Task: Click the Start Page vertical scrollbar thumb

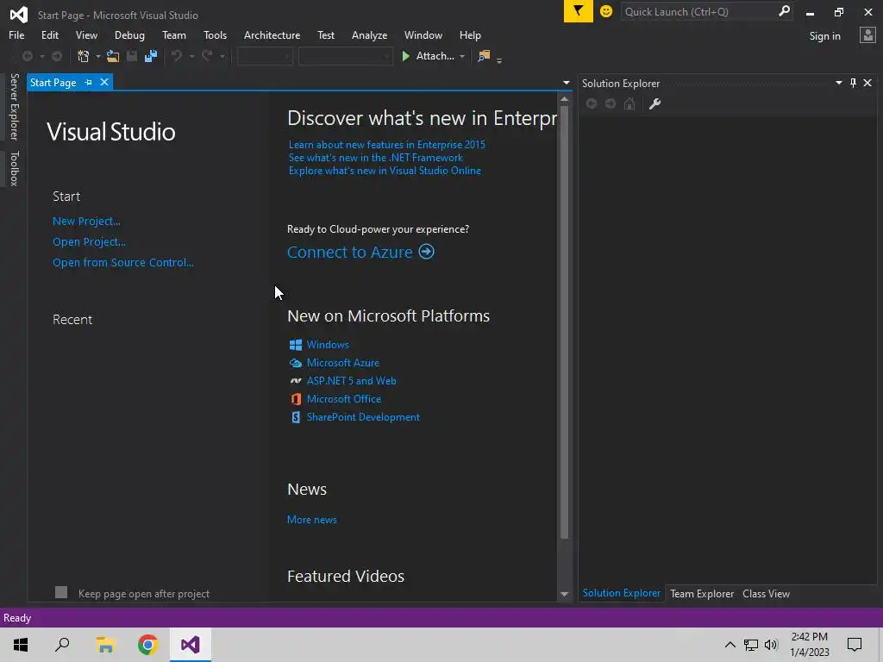Action: [564, 322]
